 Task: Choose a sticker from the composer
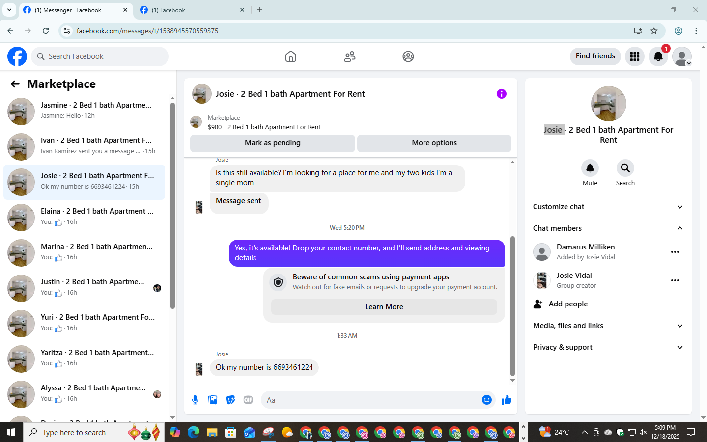230,400
